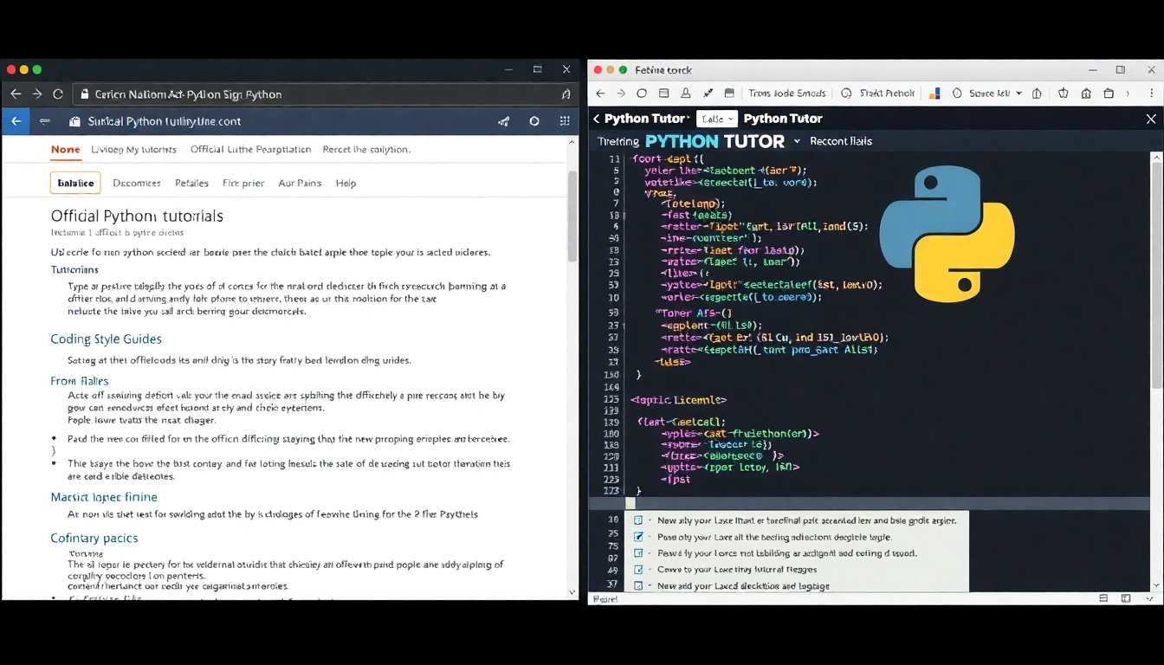The width and height of the screenshot is (1164, 665).
Task: Click the shield icon next to home icon
Action: coord(1064,94)
